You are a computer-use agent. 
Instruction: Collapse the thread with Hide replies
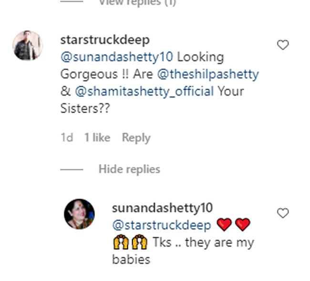click(129, 169)
